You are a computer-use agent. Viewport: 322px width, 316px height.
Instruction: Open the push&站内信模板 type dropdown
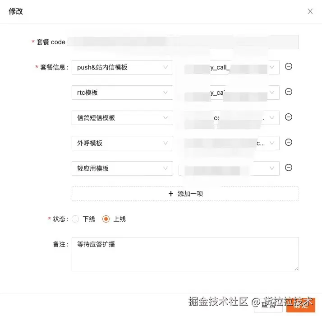coord(122,67)
